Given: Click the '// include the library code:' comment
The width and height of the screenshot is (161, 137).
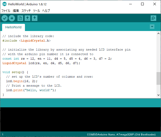Looking at the screenshot, I should (x=28, y=36).
